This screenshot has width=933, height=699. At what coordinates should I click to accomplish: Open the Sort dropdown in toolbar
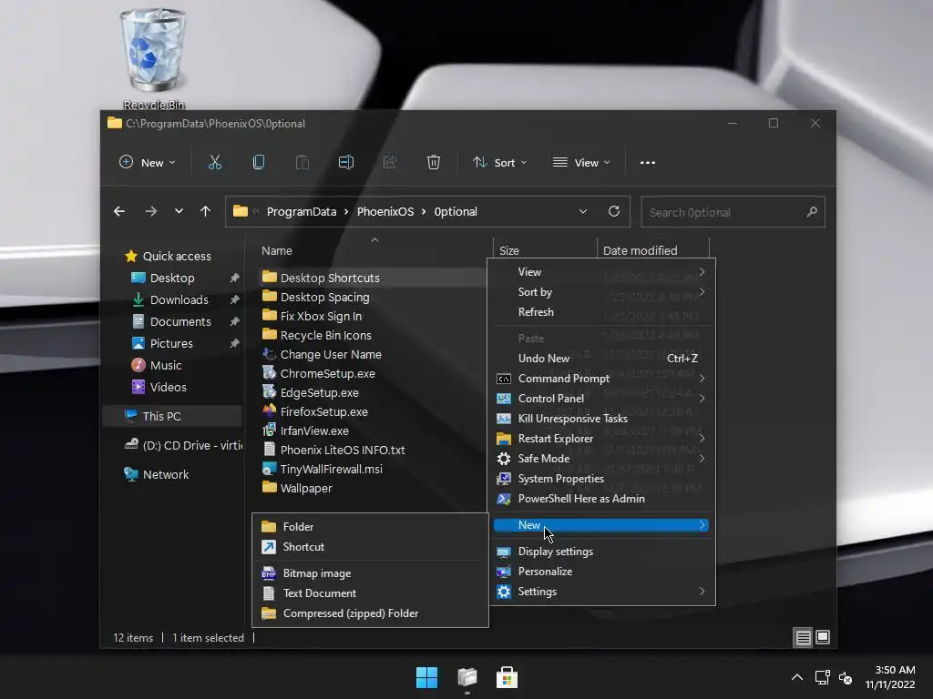pyautogui.click(x=500, y=162)
